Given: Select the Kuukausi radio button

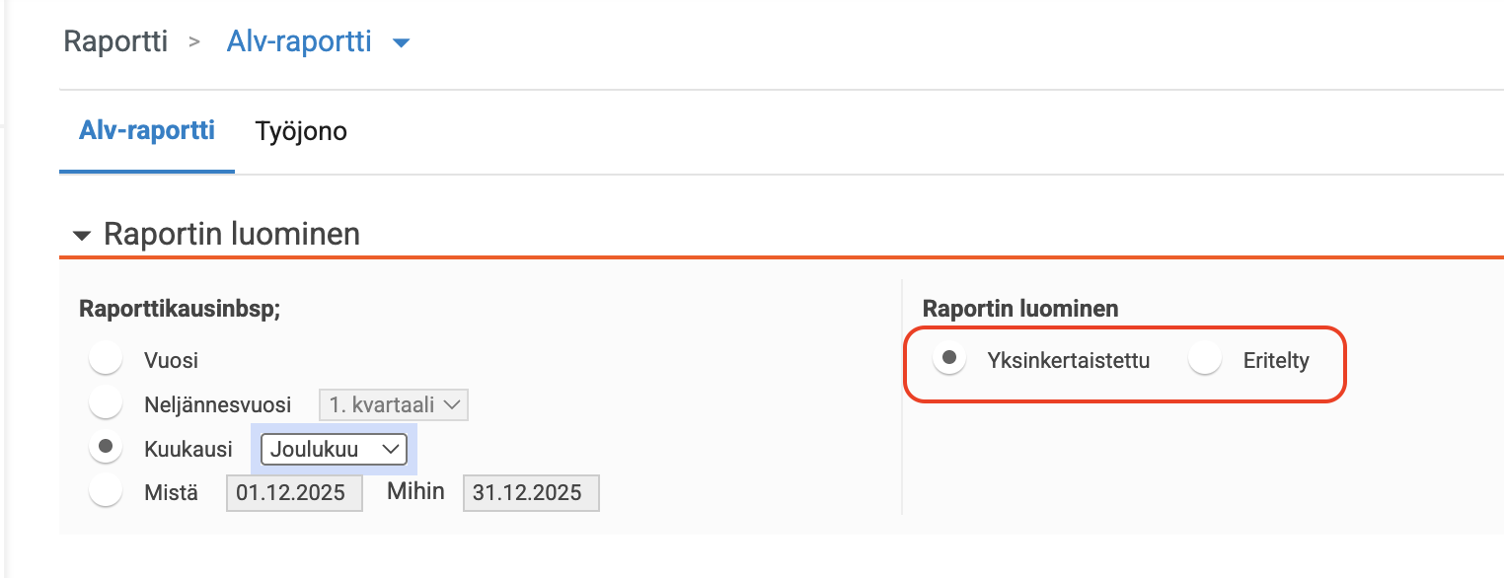Looking at the screenshot, I should coord(105,448).
